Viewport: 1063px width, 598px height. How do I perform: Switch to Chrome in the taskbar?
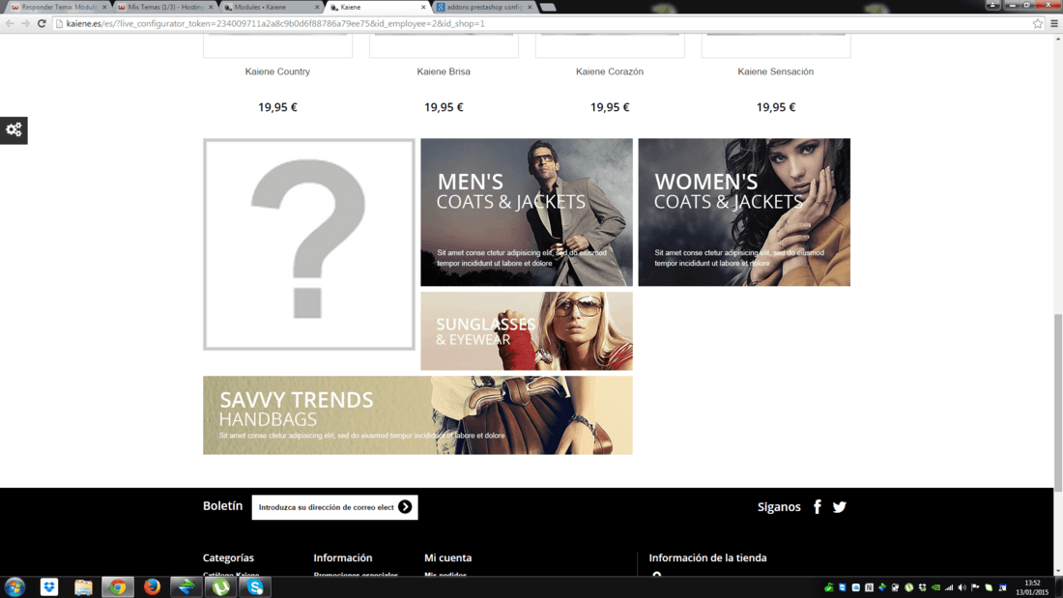pos(118,587)
